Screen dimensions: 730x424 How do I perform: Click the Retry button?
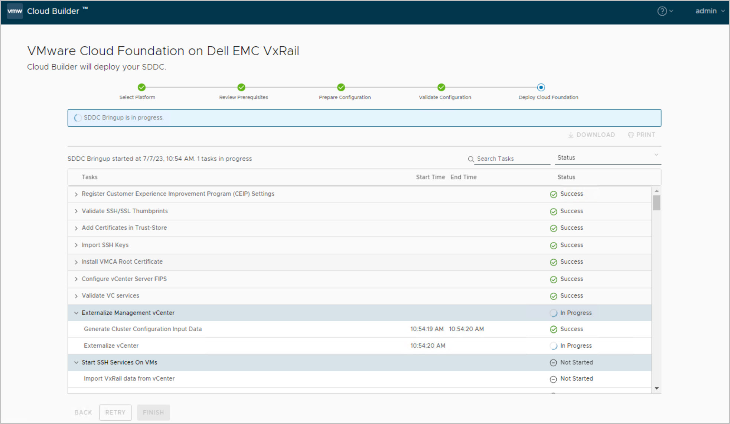click(115, 413)
